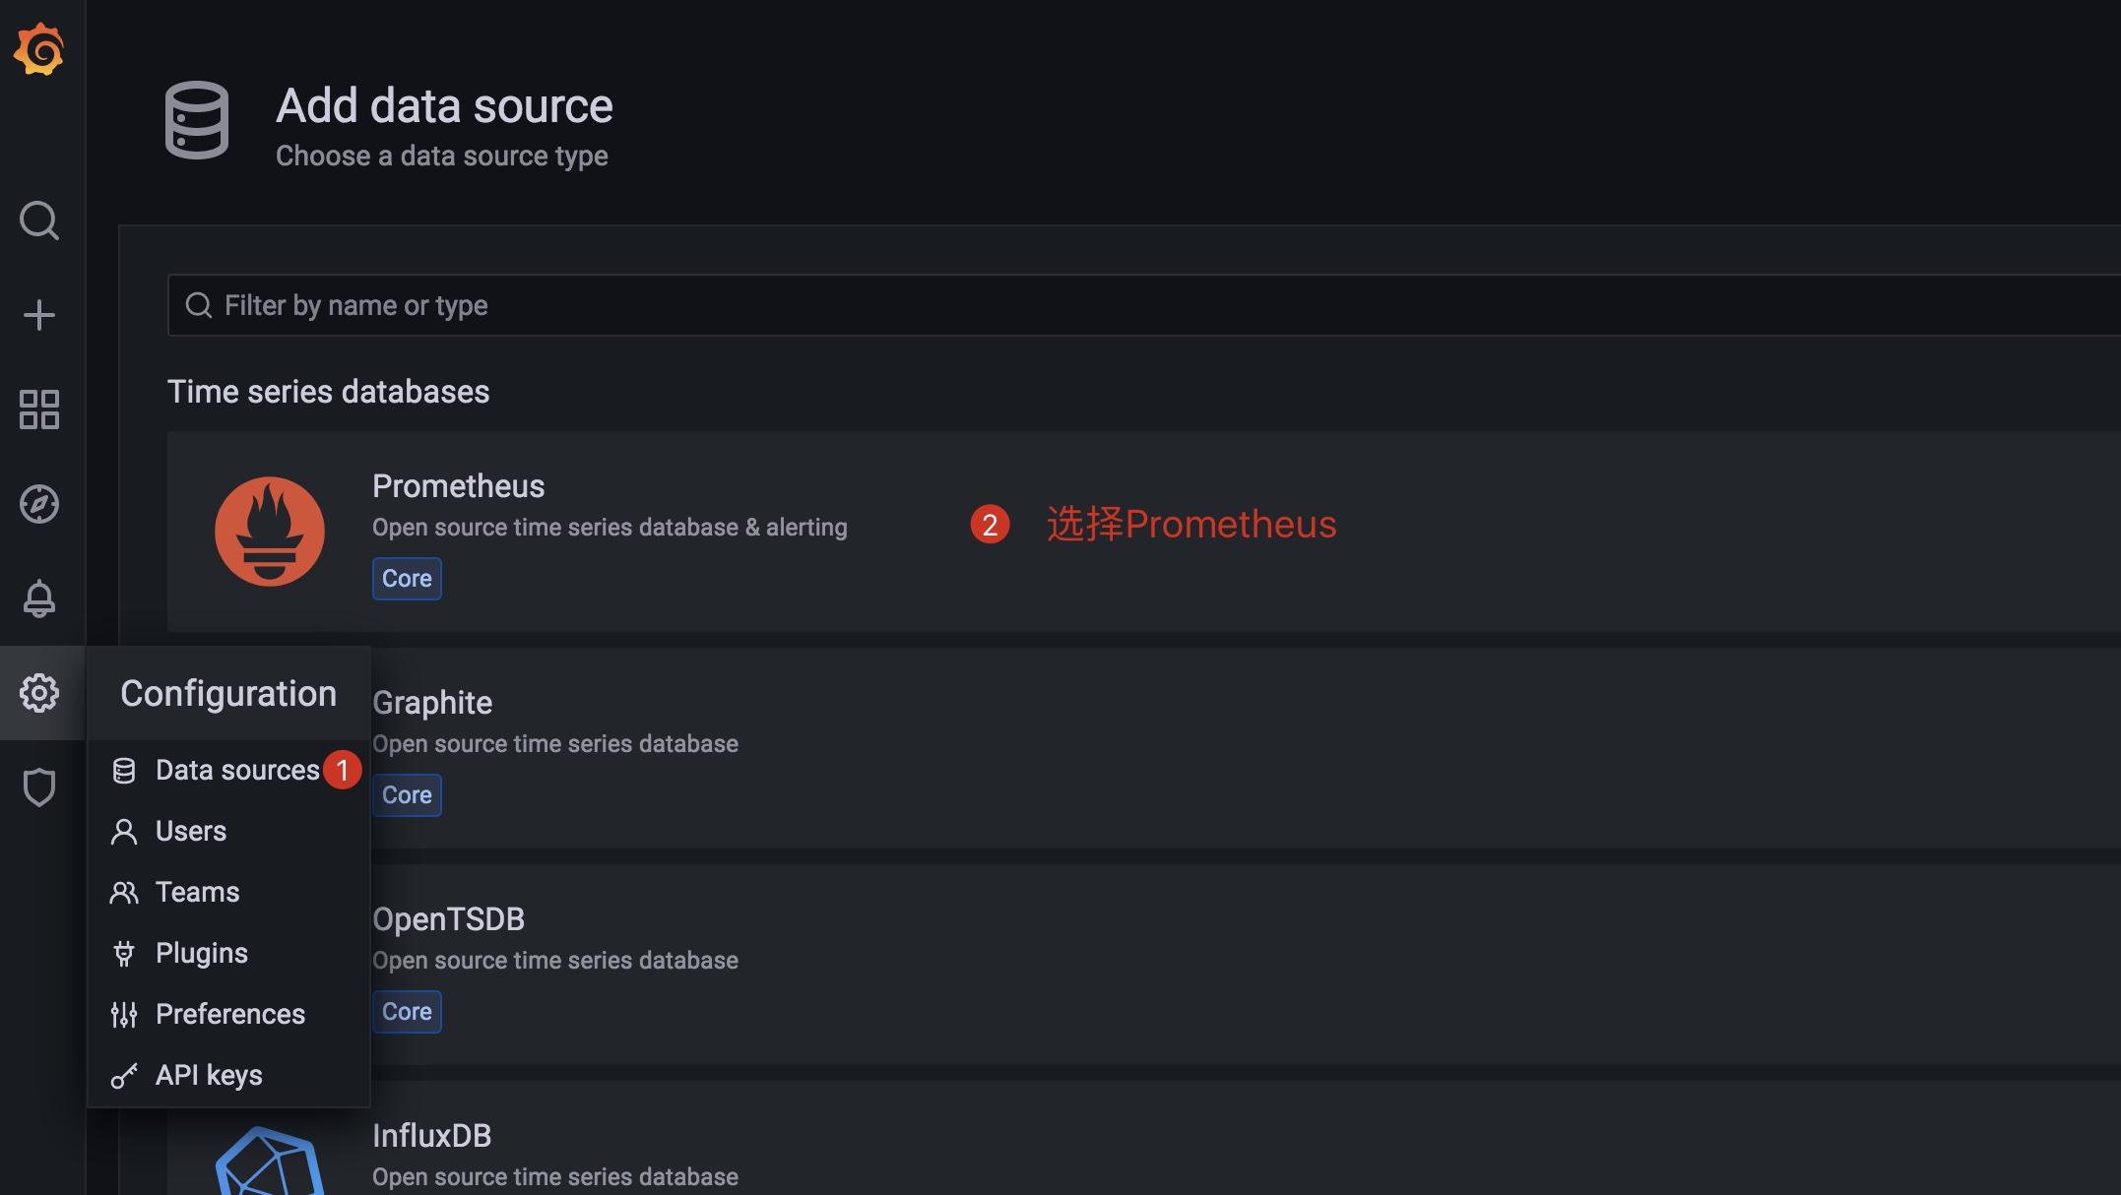The height and width of the screenshot is (1195, 2121).
Task: Click the Core badge under OpenTSDB
Action: (407, 1012)
